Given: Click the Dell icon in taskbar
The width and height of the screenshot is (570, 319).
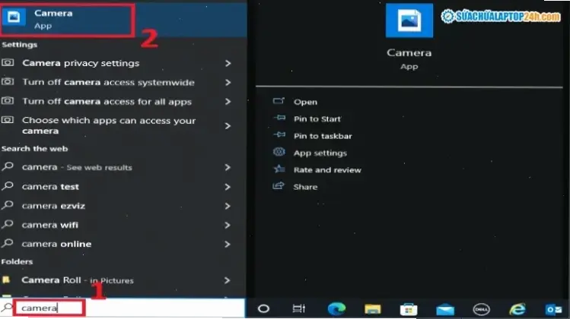Looking at the screenshot, I should (x=481, y=308).
